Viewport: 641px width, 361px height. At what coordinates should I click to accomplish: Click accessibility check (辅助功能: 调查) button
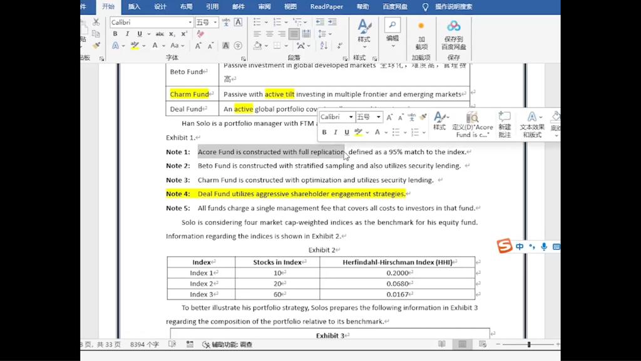click(x=228, y=344)
